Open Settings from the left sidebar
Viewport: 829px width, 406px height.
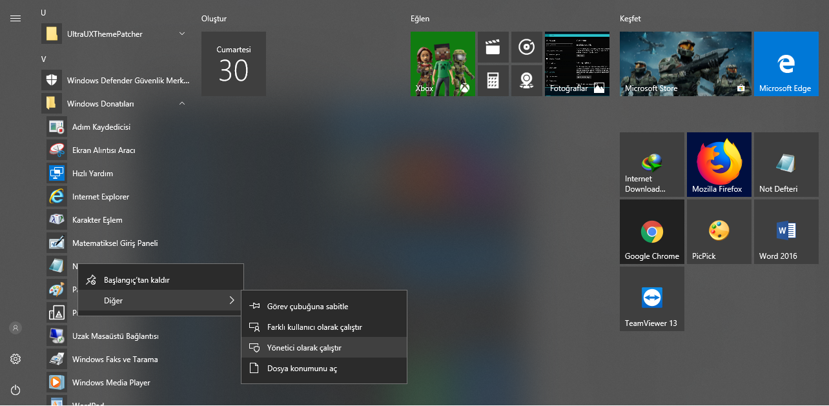coord(15,359)
